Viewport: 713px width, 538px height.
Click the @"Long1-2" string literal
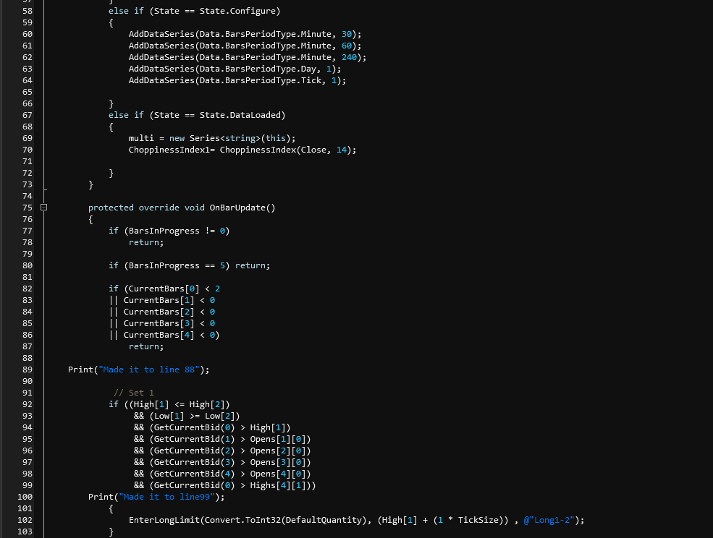(x=549, y=520)
